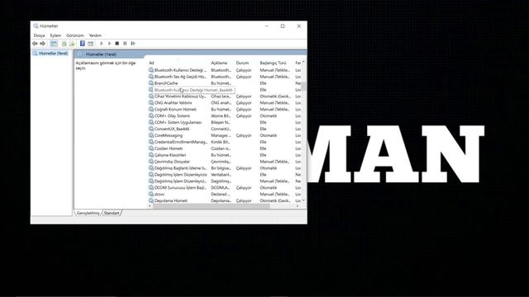Select the Bluetooth Ses Ağ Geçidi service
Viewport: 529px width, 297px height.
coord(180,77)
